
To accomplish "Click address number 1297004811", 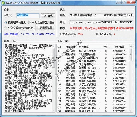I will (x=119, y=58).
